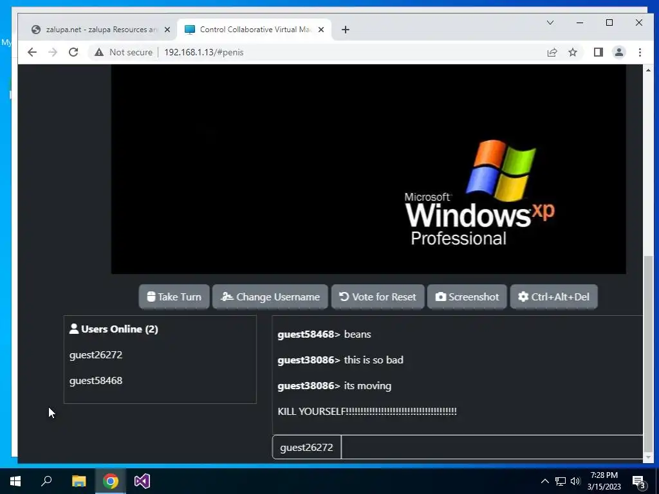The image size is (659, 494).
Task: Select the Control Collaborative Virtual Machine tab
Action: (x=254, y=30)
